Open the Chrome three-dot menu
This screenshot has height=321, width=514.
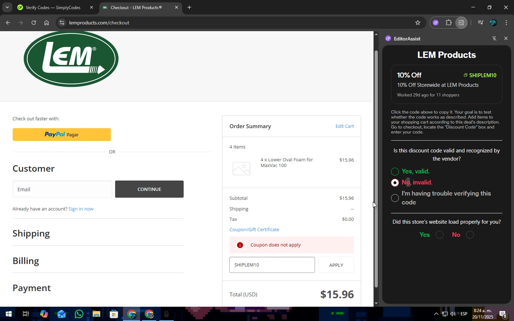click(506, 23)
